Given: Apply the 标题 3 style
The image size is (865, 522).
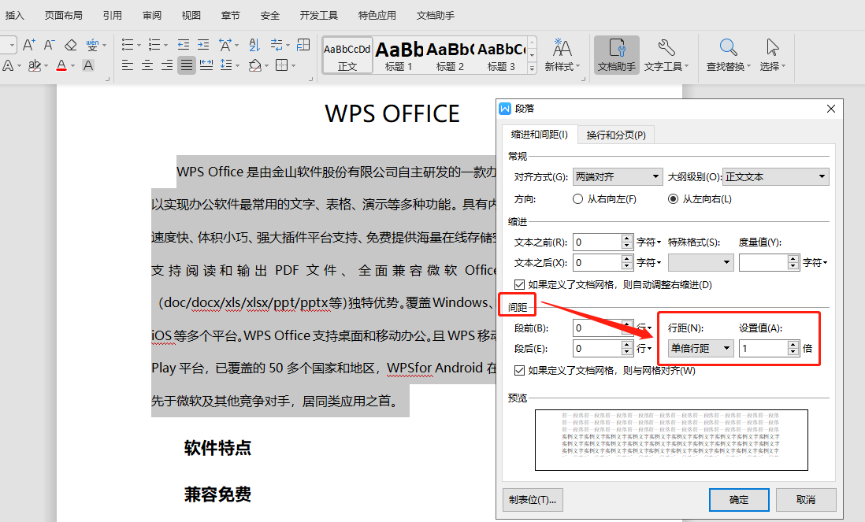Looking at the screenshot, I should coord(501,56).
